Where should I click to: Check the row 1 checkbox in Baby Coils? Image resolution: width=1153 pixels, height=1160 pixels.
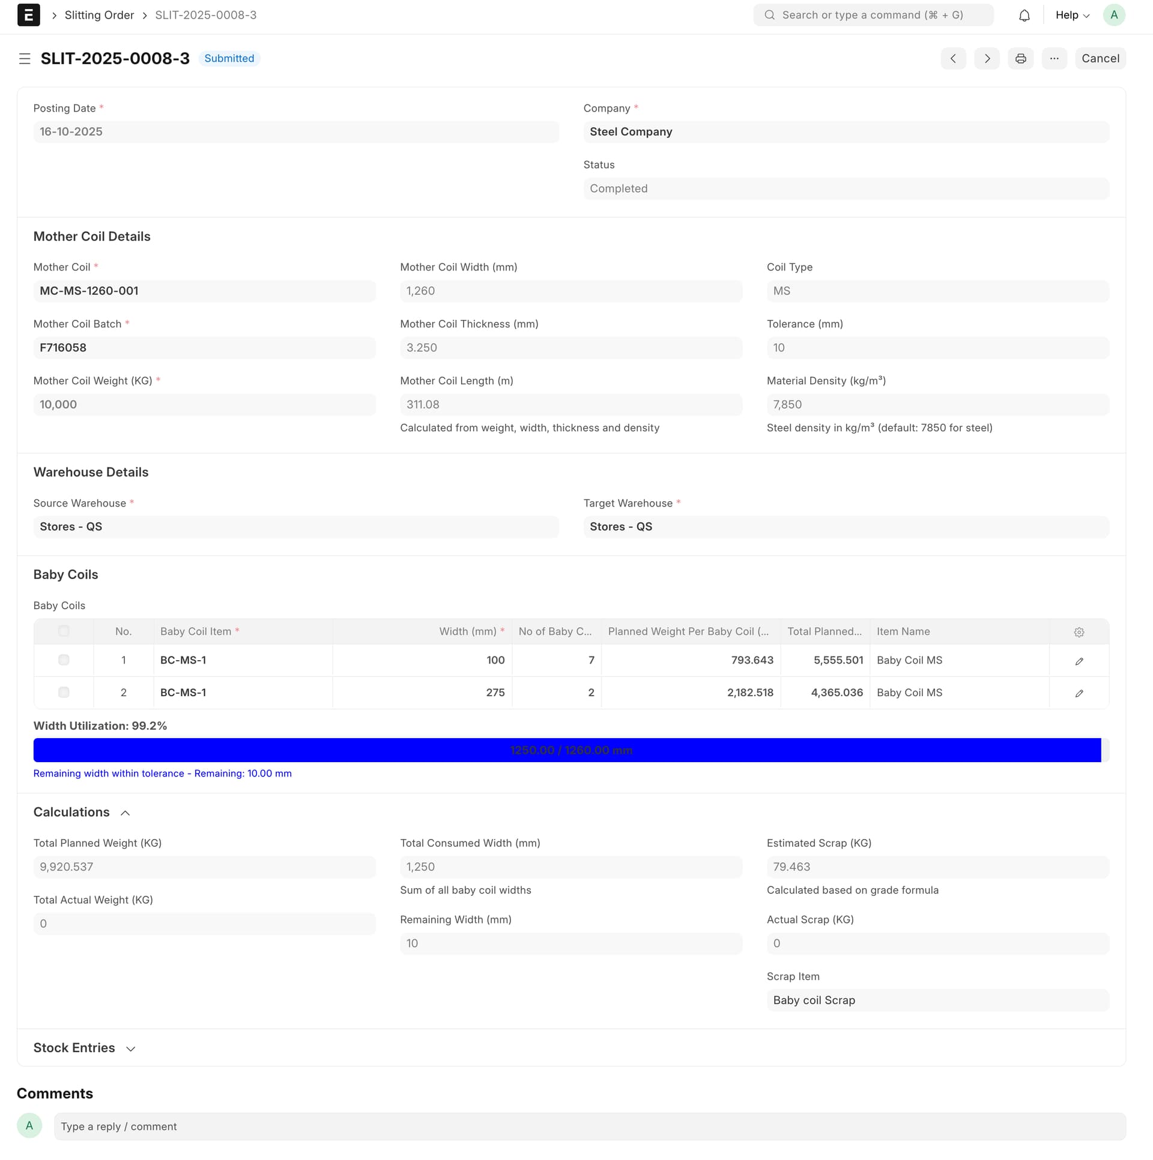(x=64, y=660)
